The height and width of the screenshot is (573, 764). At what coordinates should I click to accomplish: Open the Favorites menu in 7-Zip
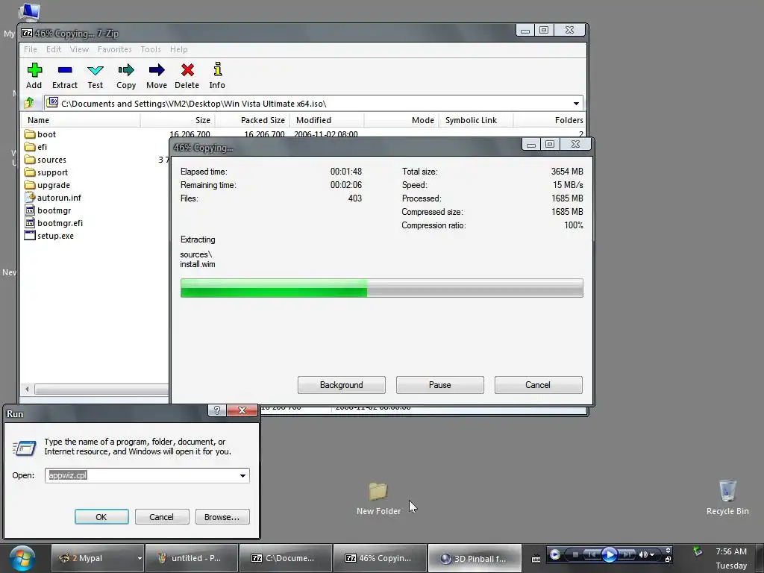pos(114,49)
